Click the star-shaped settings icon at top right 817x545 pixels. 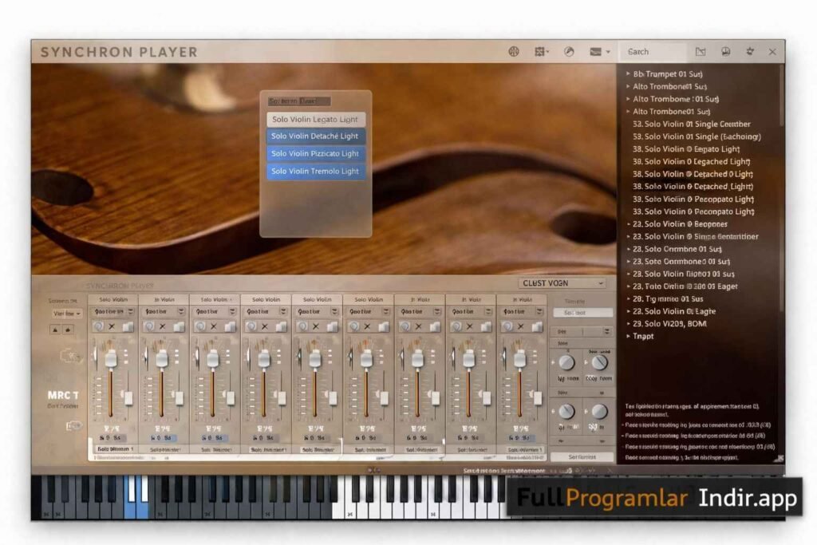click(749, 52)
